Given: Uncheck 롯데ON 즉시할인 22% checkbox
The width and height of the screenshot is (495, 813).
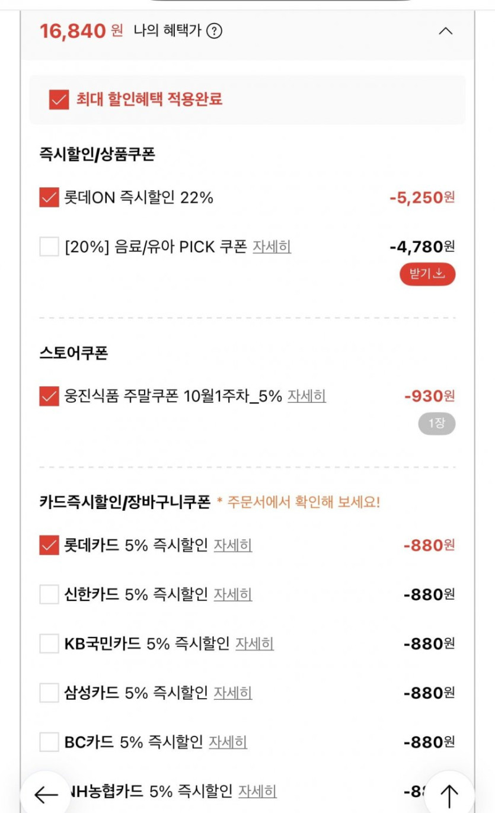Looking at the screenshot, I should 49,197.
